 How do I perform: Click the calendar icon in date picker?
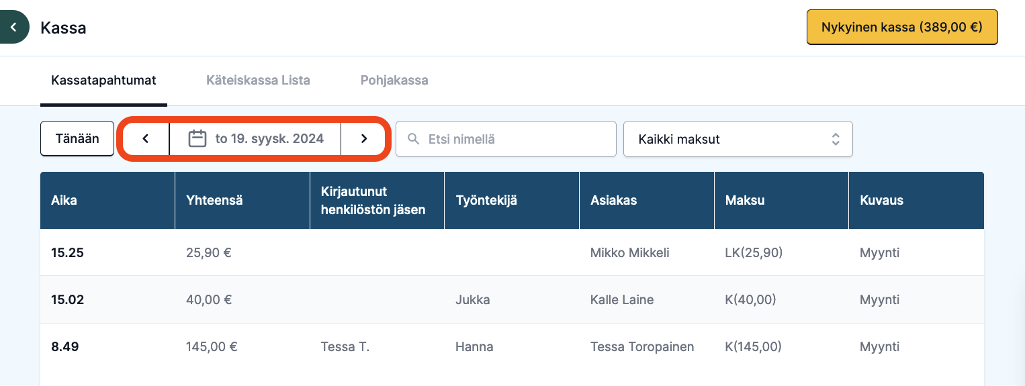click(x=197, y=139)
